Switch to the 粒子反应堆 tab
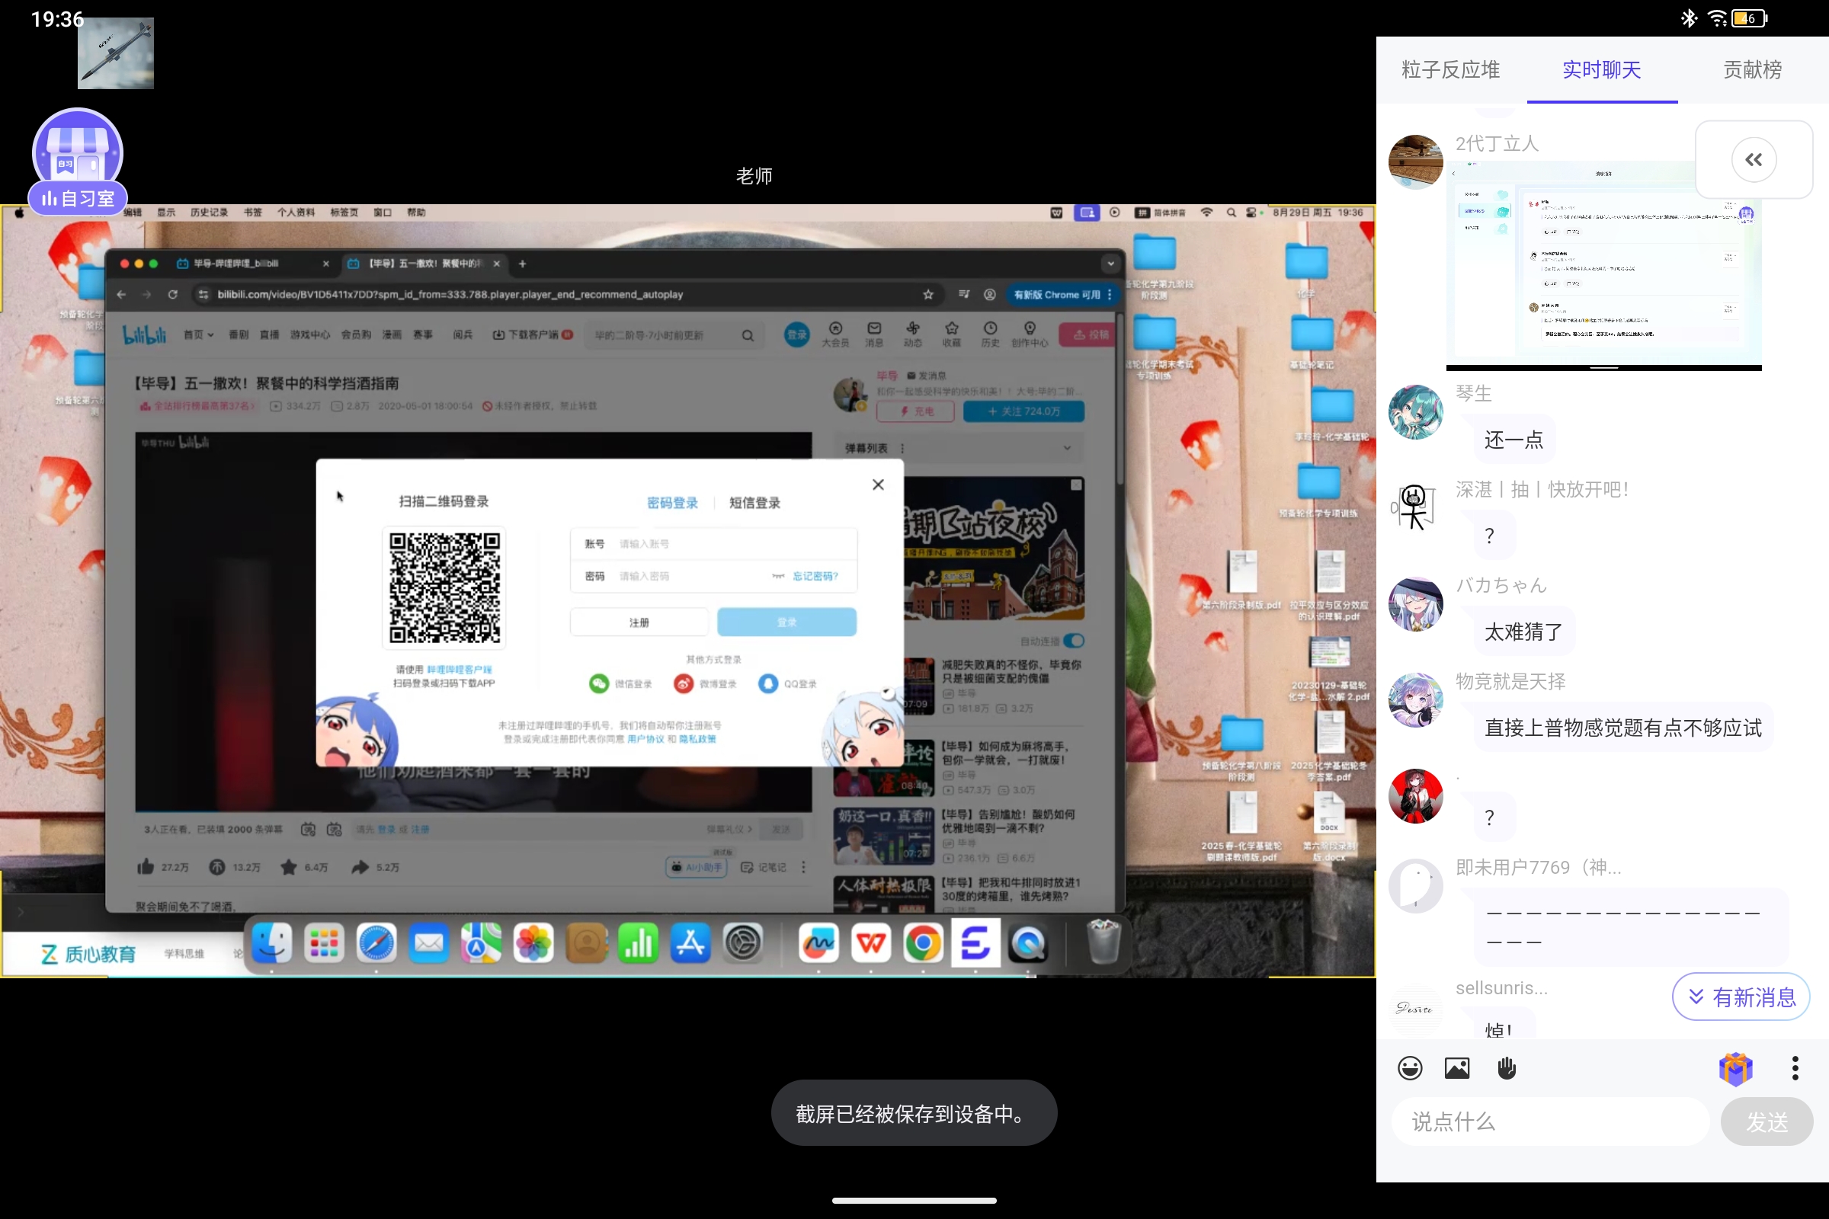The image size is (1829, 1219). point(1450,70)
